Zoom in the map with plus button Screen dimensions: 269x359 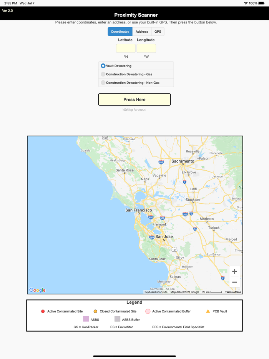pos(234,271)
